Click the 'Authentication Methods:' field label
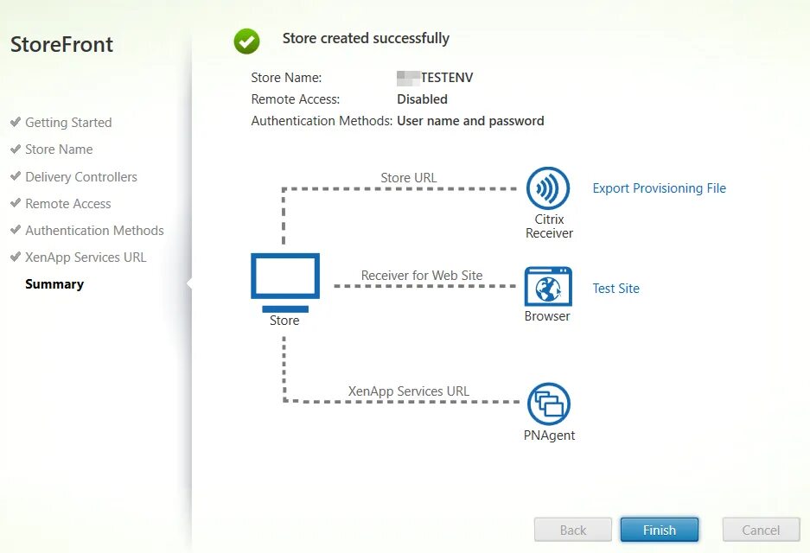810x553 pixels. [322, 121]
